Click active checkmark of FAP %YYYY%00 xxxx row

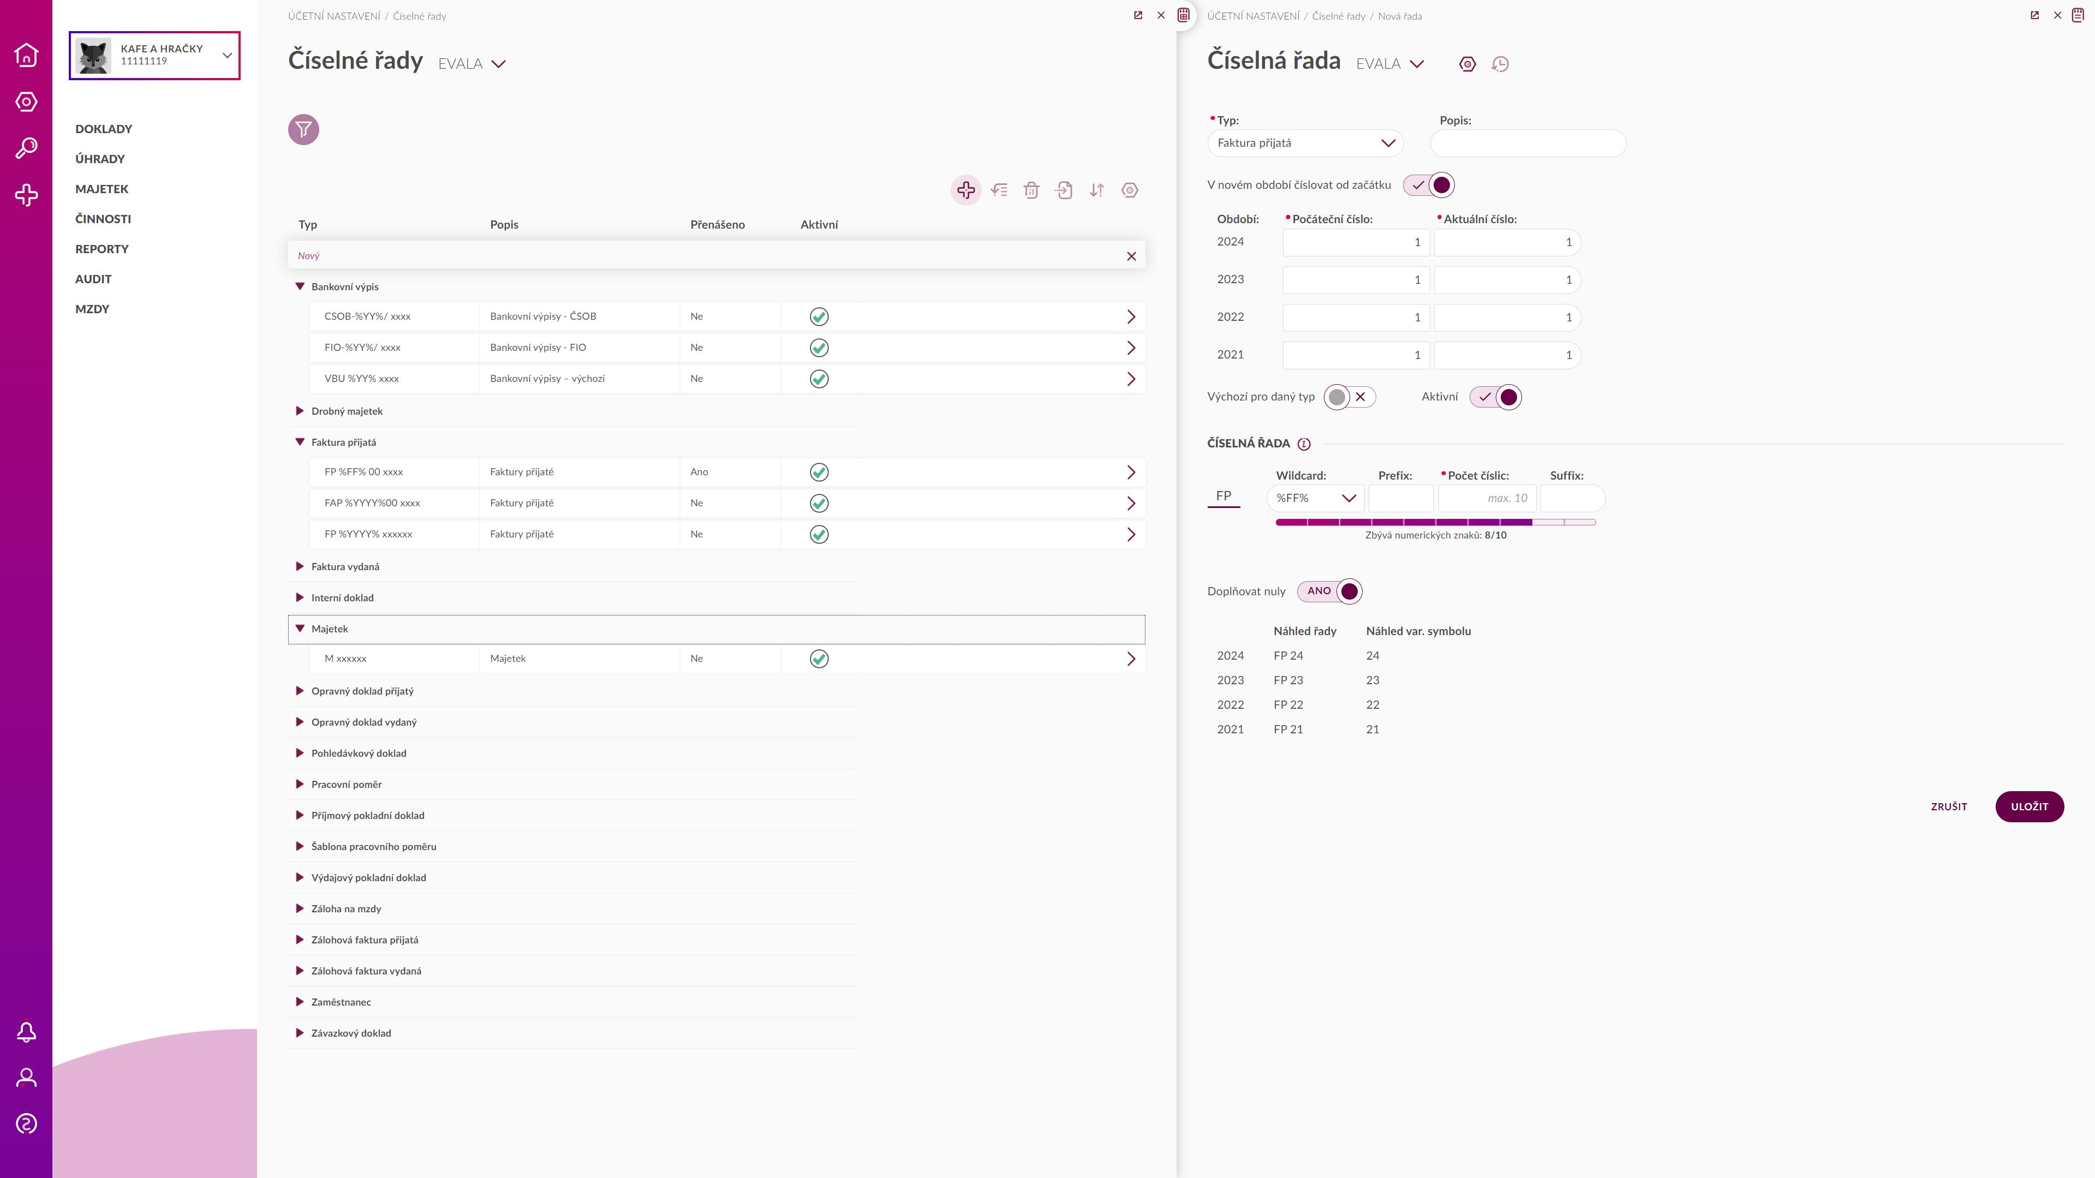[819, 503]
